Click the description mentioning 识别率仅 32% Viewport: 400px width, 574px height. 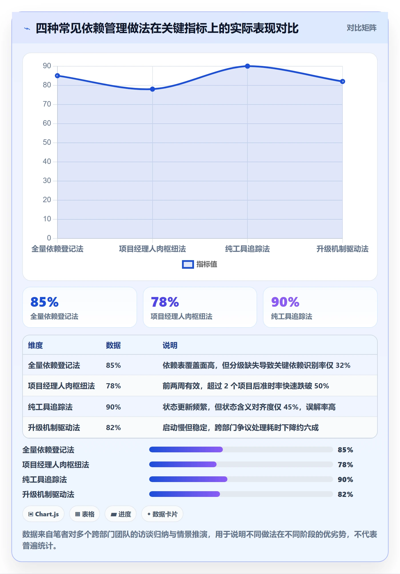257,365
